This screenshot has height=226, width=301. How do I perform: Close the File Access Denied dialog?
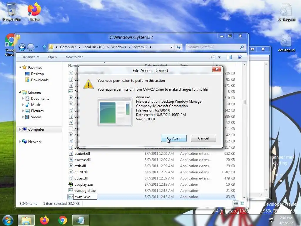[x=217, y=69]
